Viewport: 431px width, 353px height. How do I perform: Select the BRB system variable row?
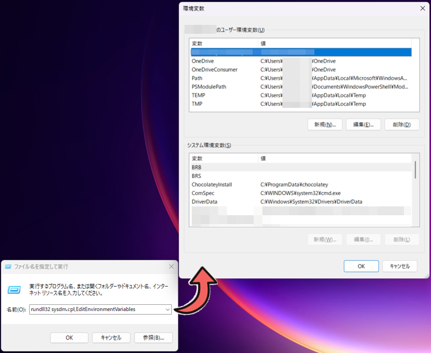[x=301, y=167]
